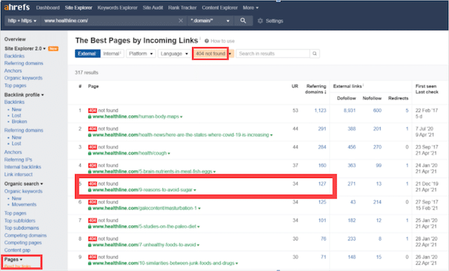
Task: Open Top pages under Site Explorer 2.0
Action: pos(15,85)
